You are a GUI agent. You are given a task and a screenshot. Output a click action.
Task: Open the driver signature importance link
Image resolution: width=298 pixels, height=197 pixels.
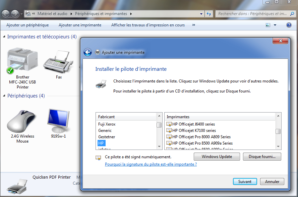pyautogui.click(x=151, y=164)
